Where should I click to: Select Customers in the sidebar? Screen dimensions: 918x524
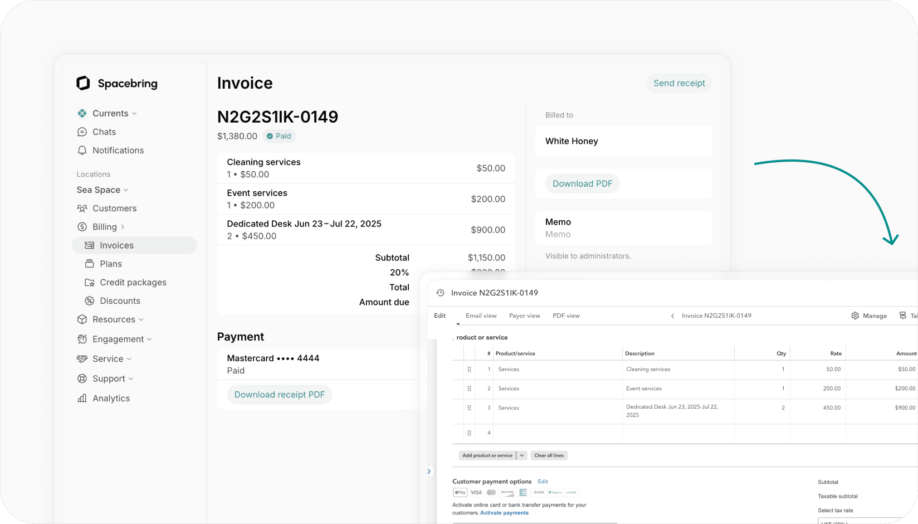[113, 208]
